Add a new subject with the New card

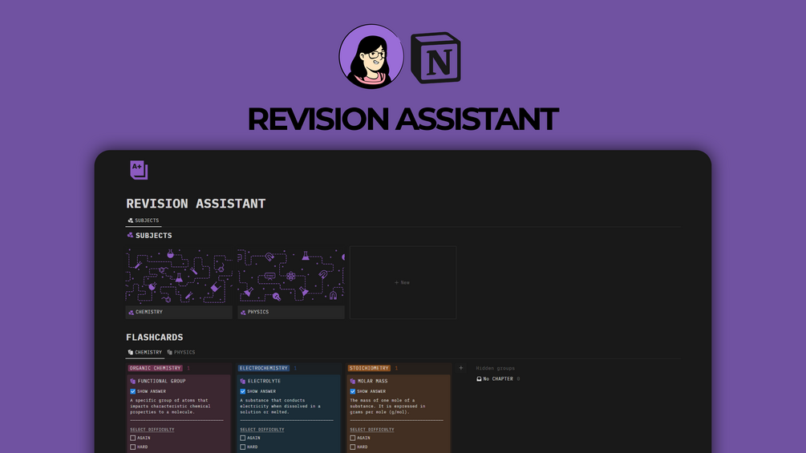pos(403,282)
